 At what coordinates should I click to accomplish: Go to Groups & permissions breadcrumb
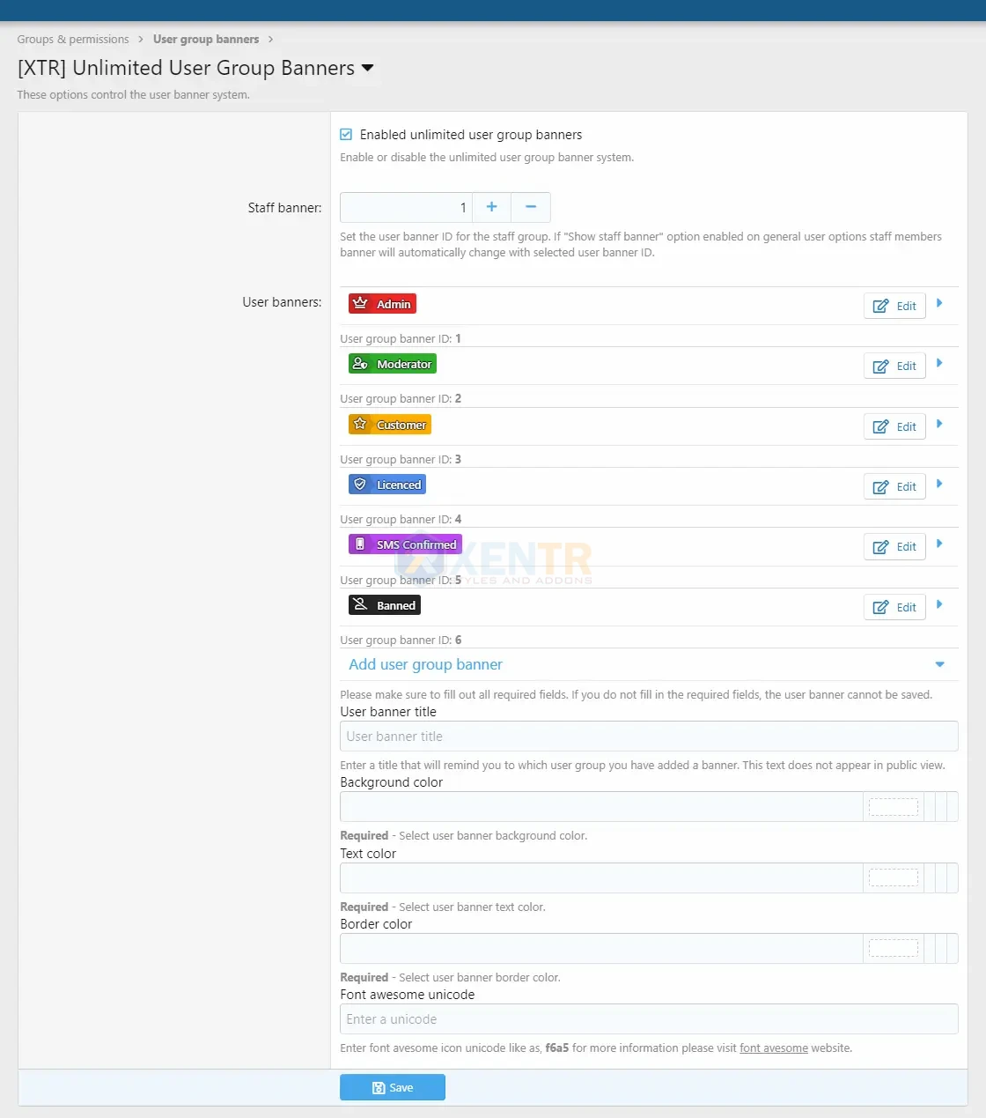pyautogui.click(x=73, y=40)
